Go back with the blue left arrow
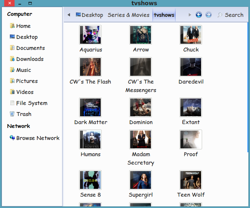 (x=199, y=15)
